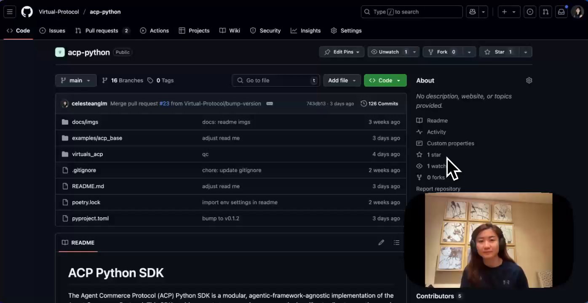Screen dimensions: 588x303
Task: Open the examples/acp_base folder
Action: (97, 138)
